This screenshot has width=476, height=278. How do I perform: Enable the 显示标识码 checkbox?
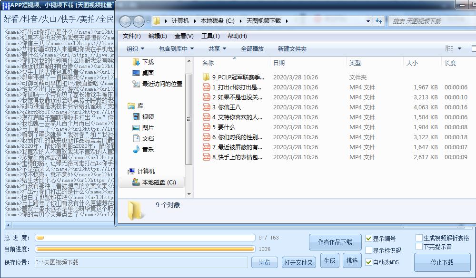click(x=368, y=250)
